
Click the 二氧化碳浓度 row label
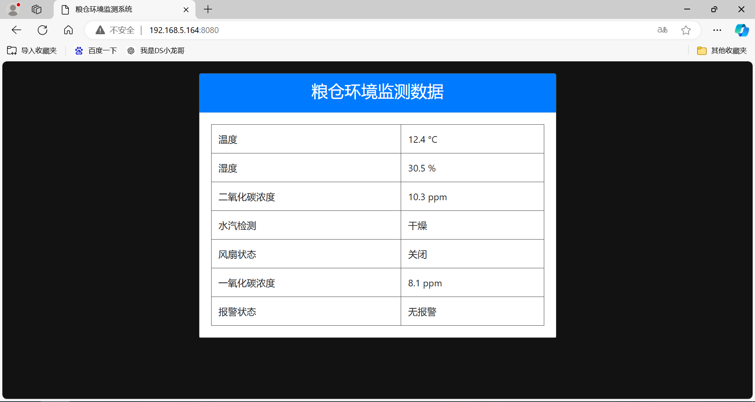coord(247,197)
